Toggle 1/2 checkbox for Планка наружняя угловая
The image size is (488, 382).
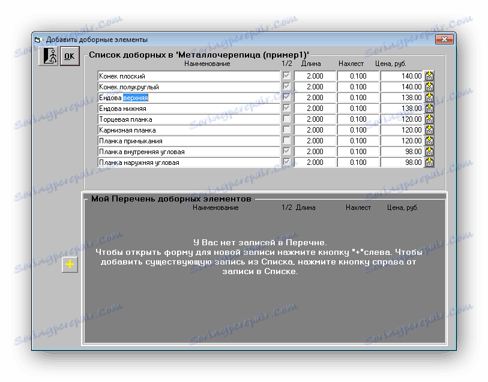tap(287, 162)
